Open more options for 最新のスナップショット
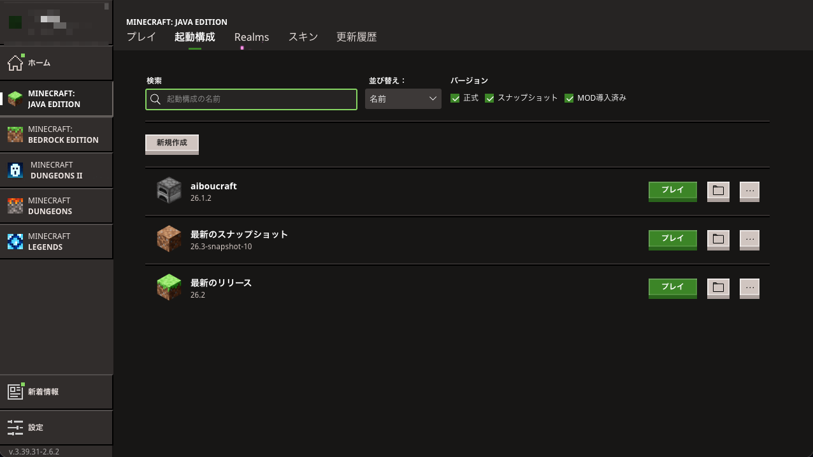Viewport: 813px width, 457px height. [749, 239]
